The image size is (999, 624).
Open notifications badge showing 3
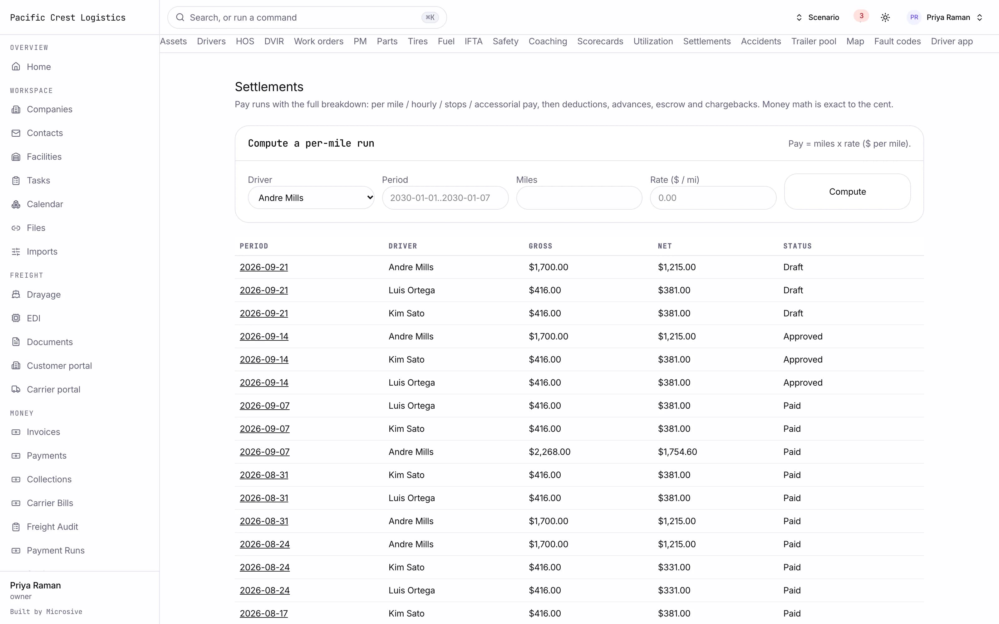click(x=861, y=16)
